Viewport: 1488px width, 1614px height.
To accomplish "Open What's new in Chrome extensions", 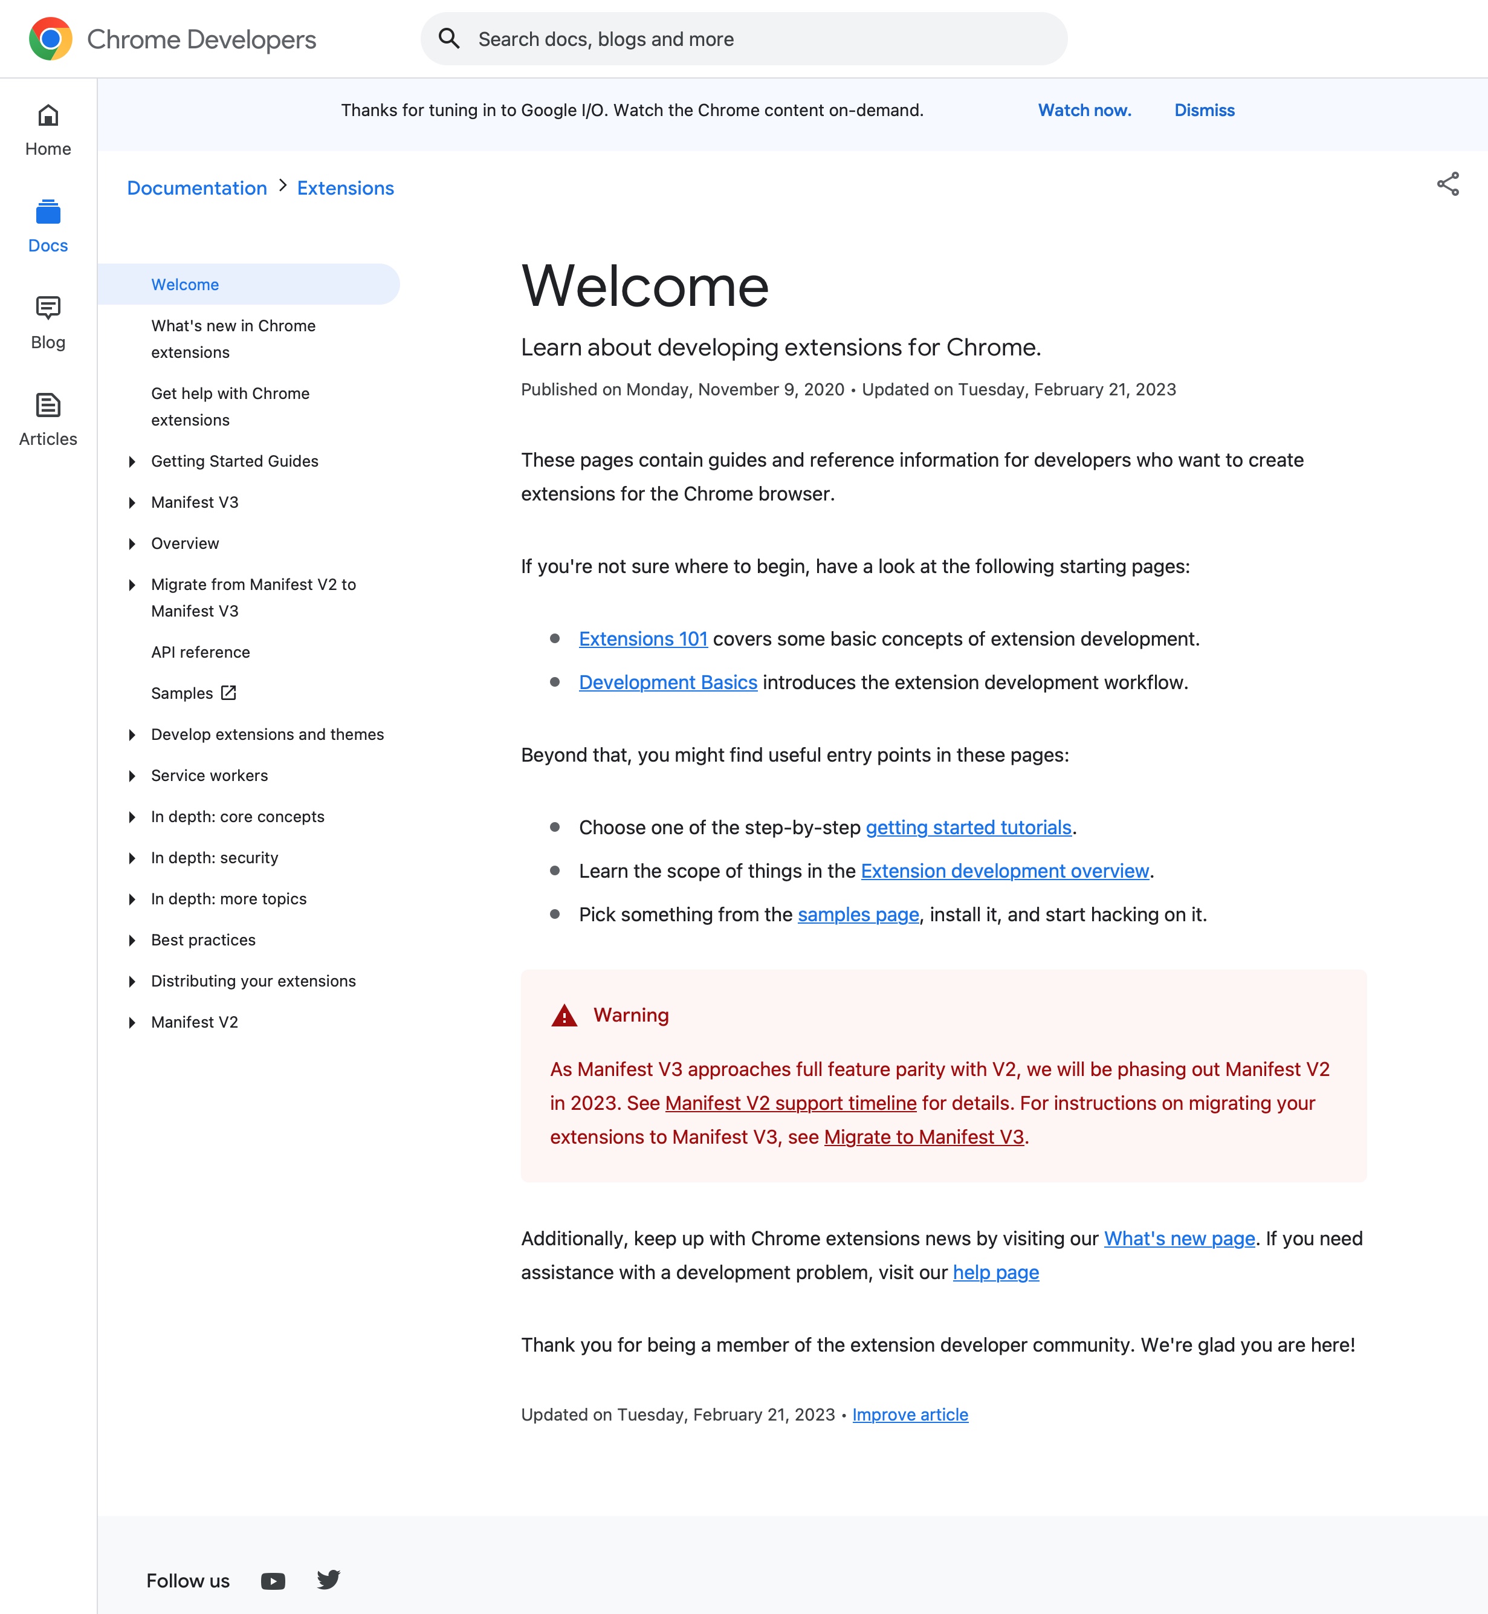I will 233,339.
